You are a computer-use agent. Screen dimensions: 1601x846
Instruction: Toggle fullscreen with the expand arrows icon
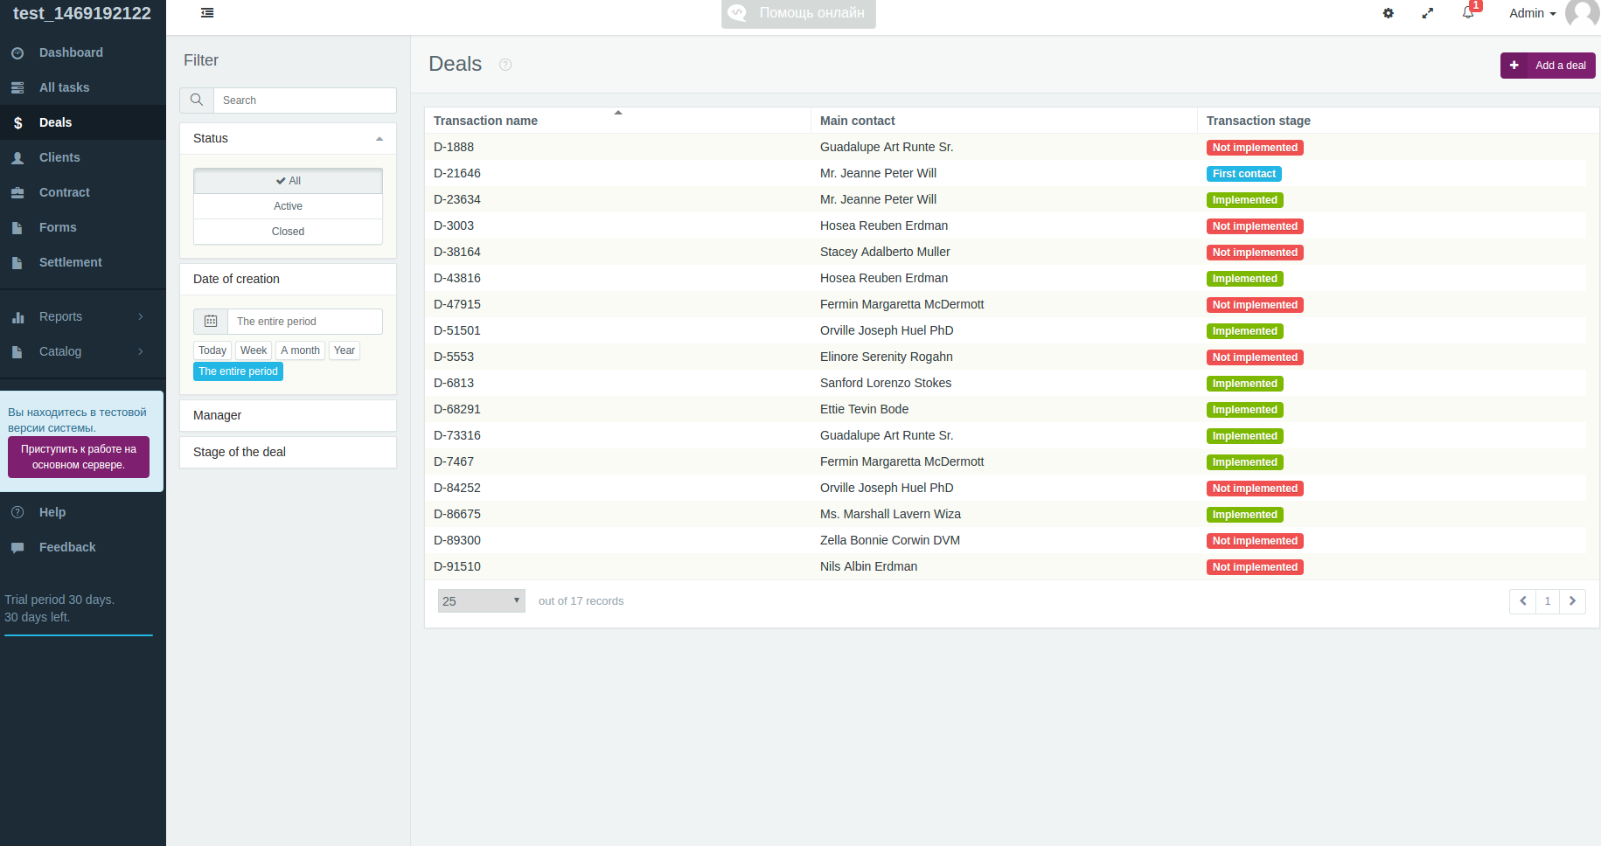(1428, 13)
